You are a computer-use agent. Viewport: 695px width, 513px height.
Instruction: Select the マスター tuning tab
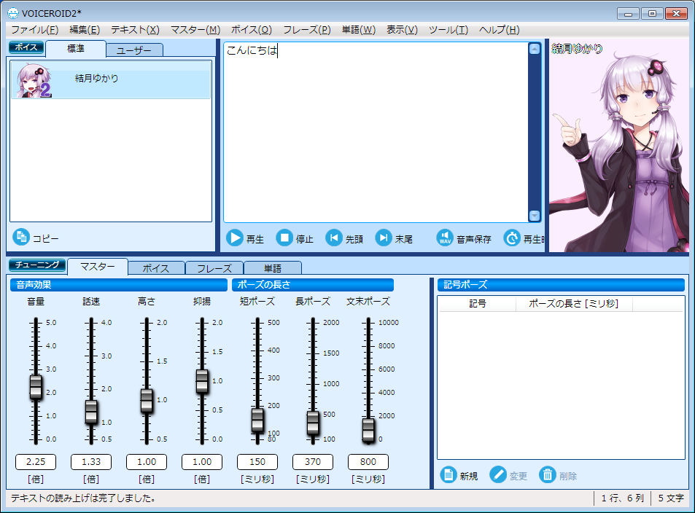(x=98, y=266)
